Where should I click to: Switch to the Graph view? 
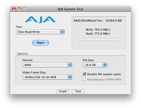pyautogui.click(x=63, y=91)
